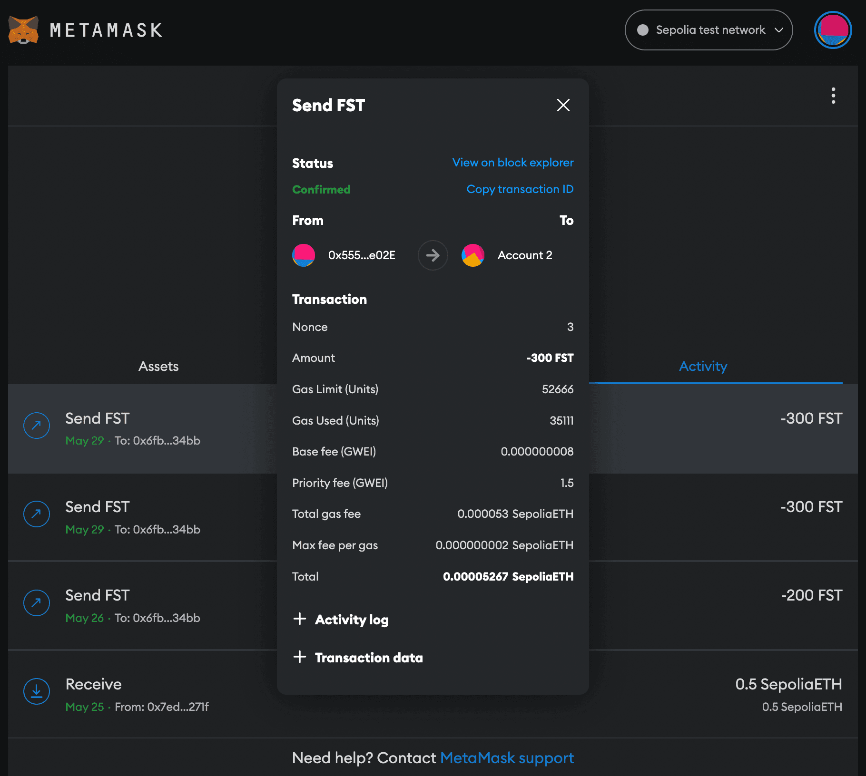Image resolution: width=866 pixels, height=776 pixels.
Task: Open the three-dot account options menu
Action: pos(833,96)
